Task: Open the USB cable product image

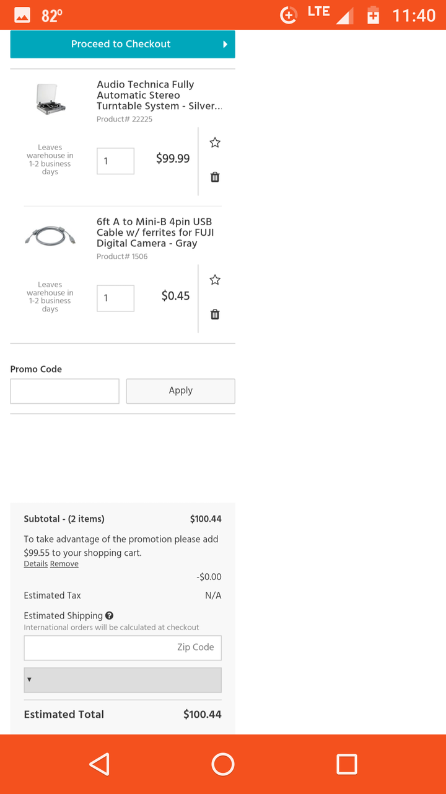Action: point(50,236)
